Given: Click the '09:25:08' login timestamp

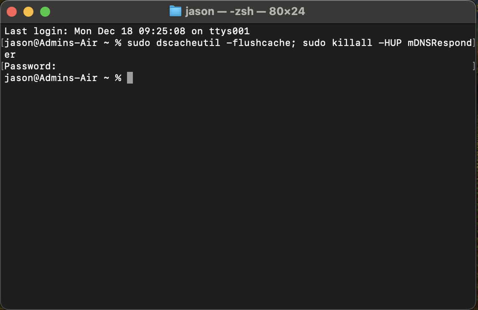Looking at the screenshot, I should 162,31.
